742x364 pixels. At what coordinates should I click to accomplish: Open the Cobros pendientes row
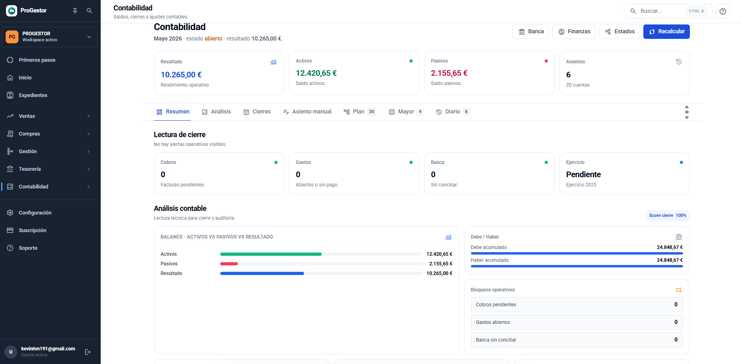point(577,305)
